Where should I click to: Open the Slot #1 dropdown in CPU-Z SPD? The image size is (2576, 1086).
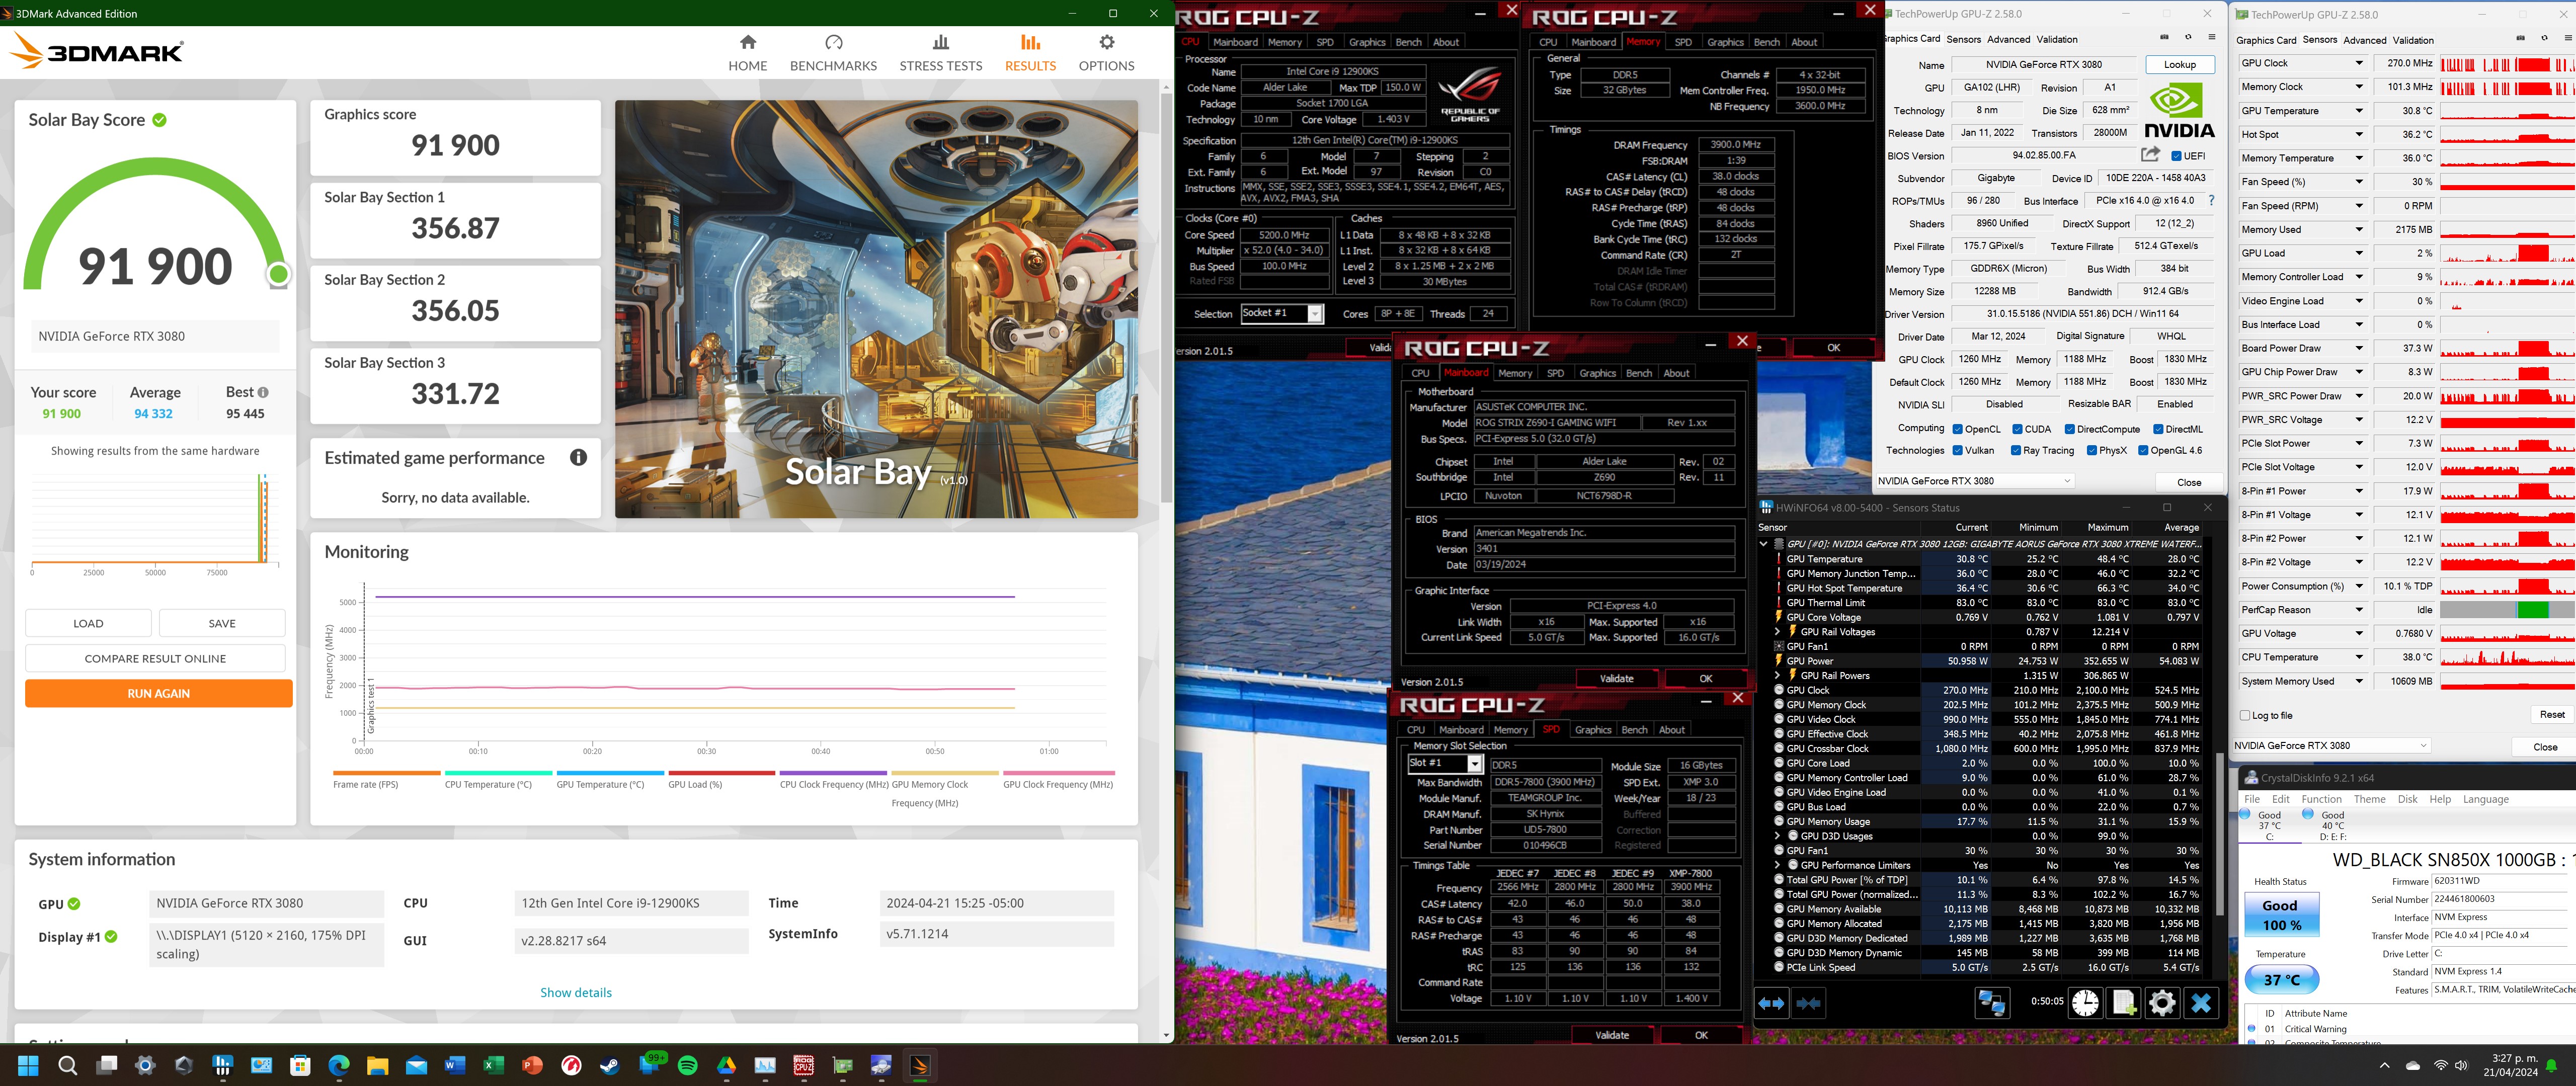(1445, 764)
